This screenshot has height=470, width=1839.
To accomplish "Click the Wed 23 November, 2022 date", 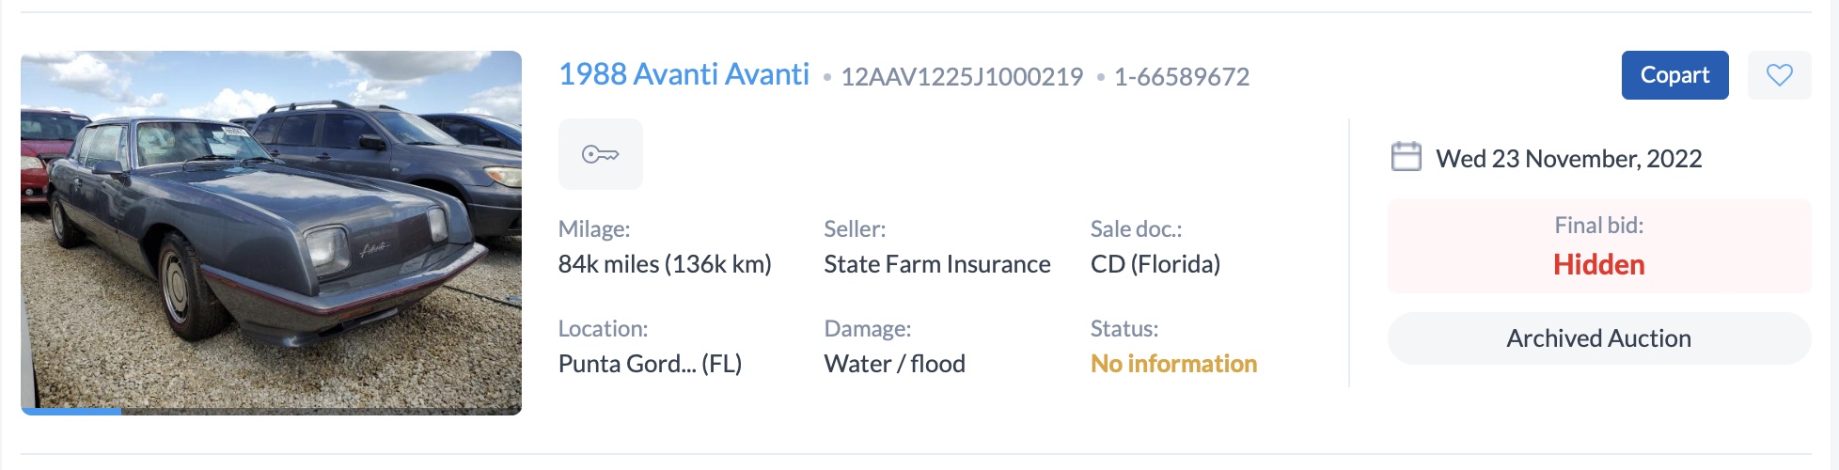I will pos(1568,159).
